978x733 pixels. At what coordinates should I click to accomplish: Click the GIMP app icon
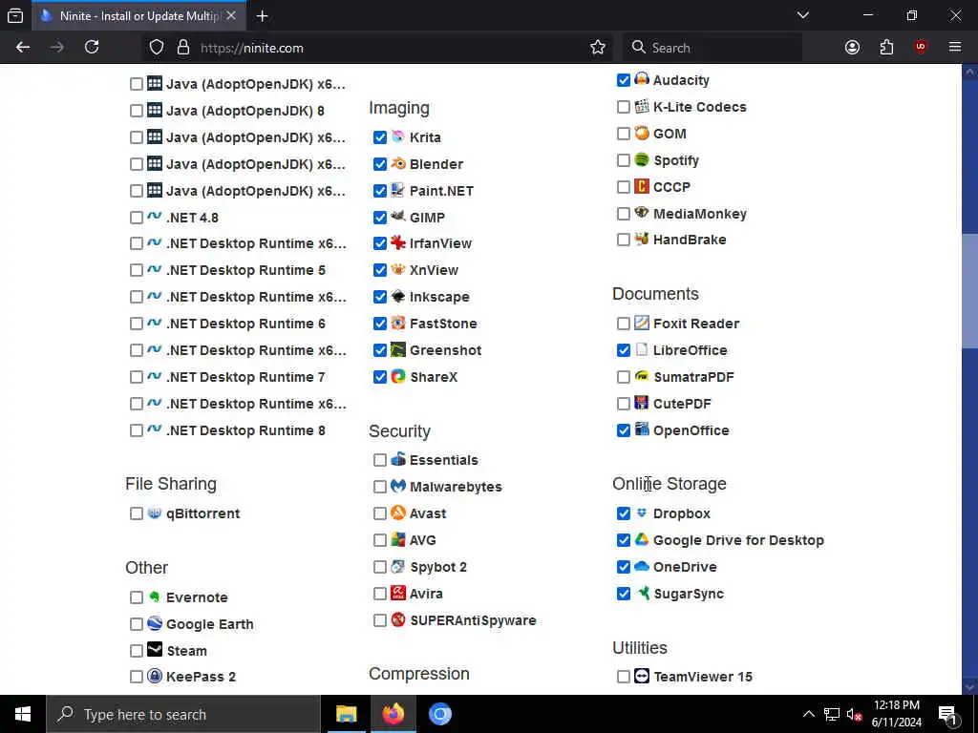click(398, 217)
